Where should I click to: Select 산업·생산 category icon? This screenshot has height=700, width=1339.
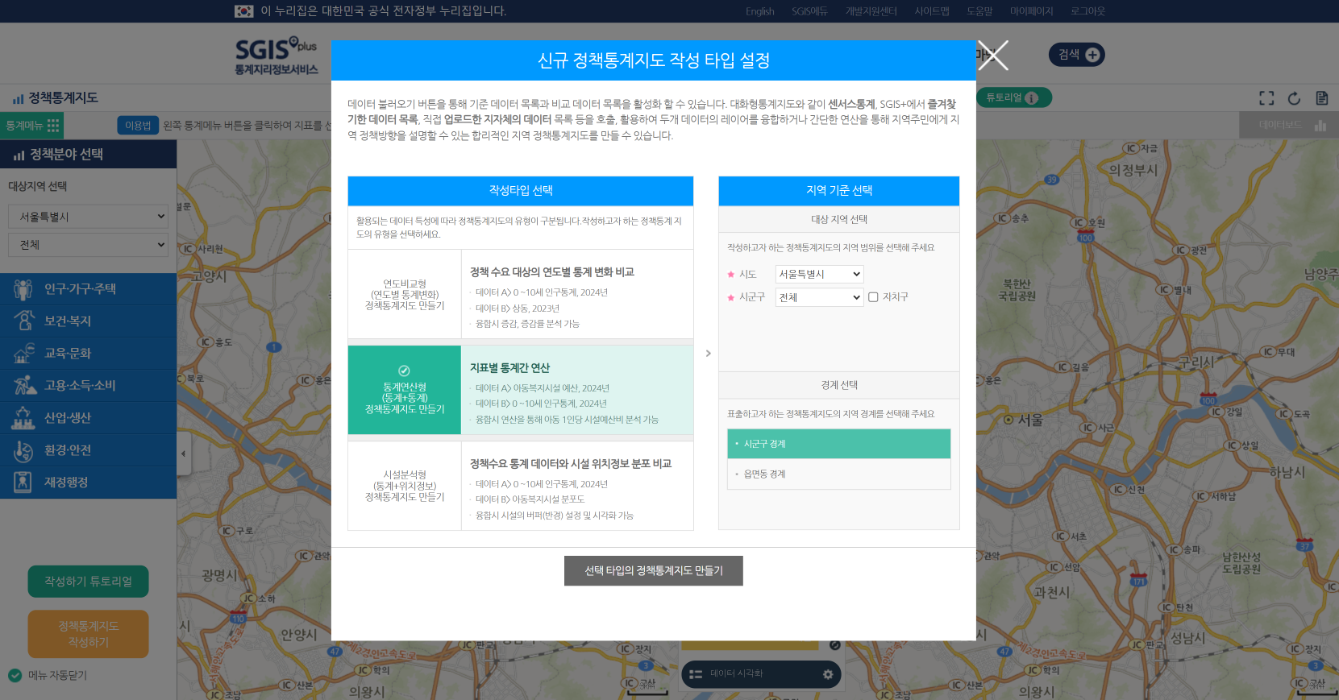click(x=23, y=417)
